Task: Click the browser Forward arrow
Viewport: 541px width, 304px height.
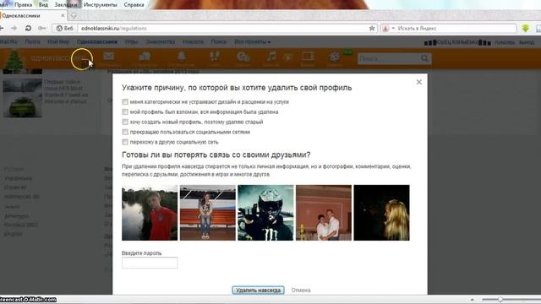Action: pyautogui.click(x=14, y=28)
